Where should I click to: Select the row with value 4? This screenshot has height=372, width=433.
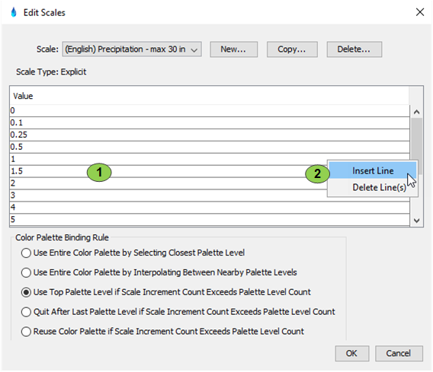(210, 207)
